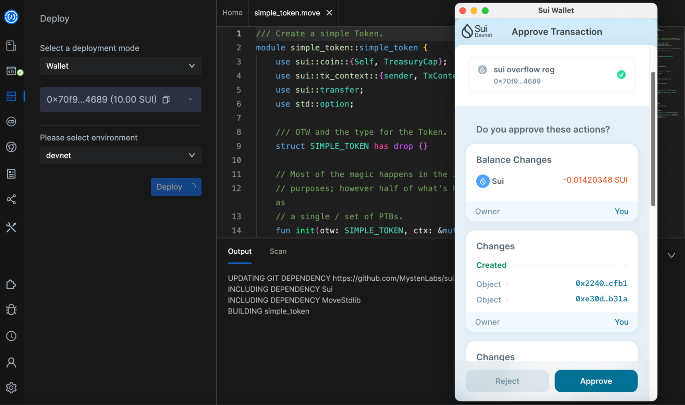Switch to the Scan tab

(x=278, y=251)
